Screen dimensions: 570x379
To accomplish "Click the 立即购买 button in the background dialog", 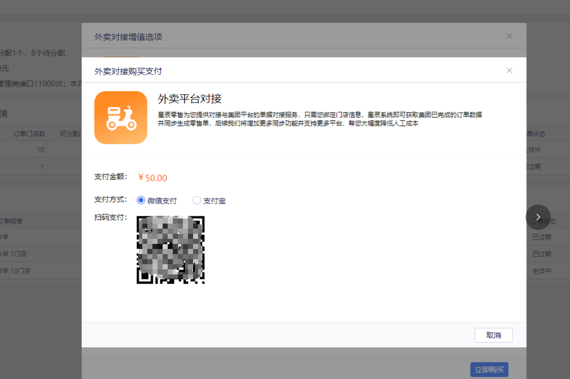I will tap(489, 370).
